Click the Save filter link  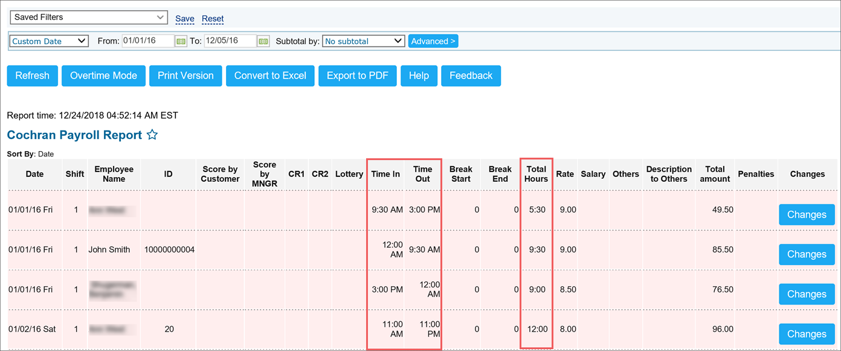pos(184,19)
